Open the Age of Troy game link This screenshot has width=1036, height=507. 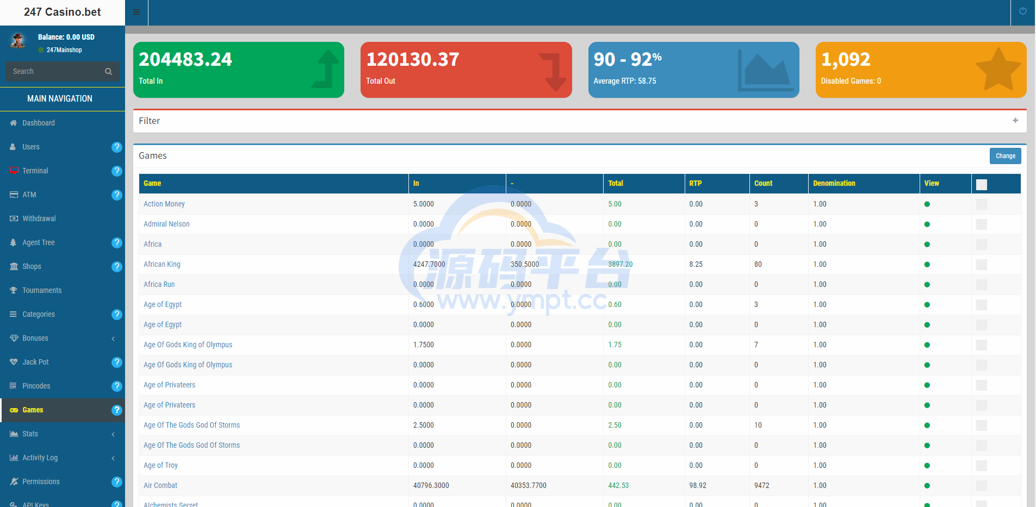[160, 465]
